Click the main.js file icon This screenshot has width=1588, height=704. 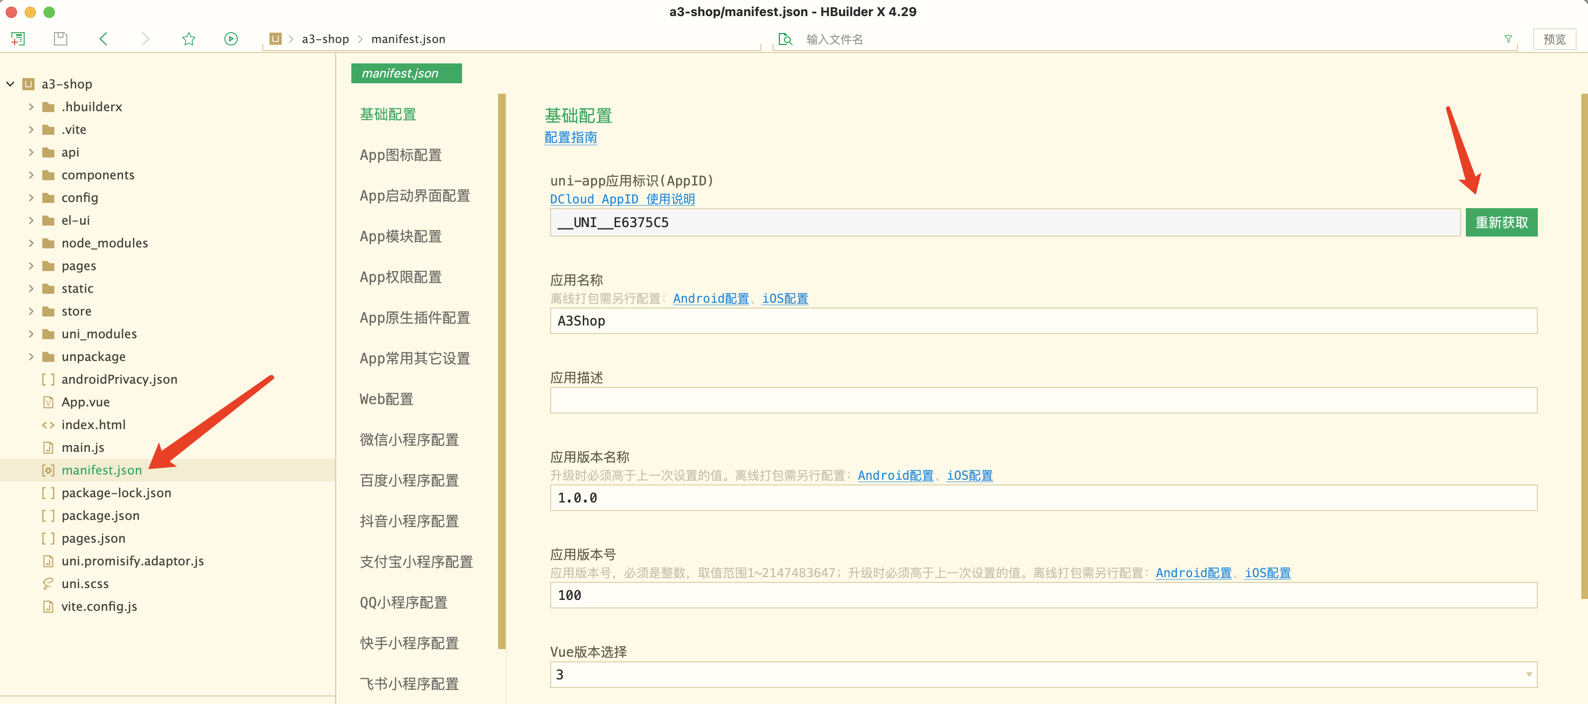coord(48,448)
